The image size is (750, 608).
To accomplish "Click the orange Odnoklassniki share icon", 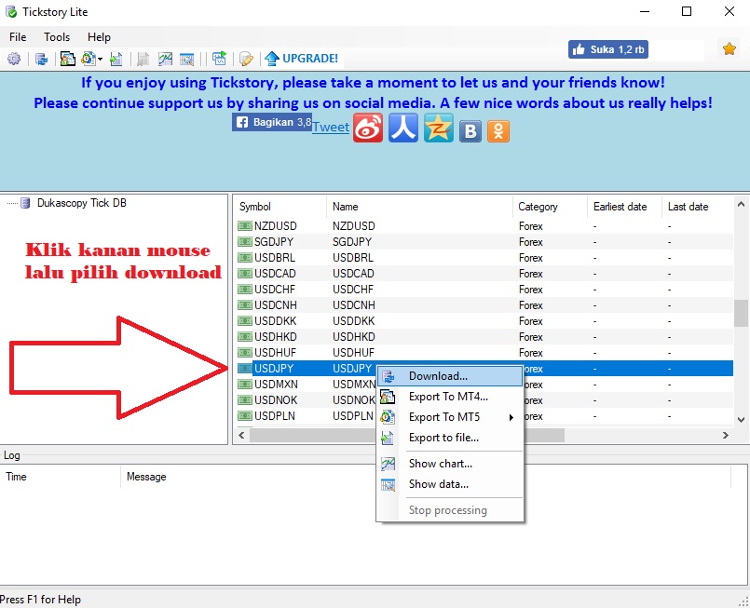I will 498,131.
